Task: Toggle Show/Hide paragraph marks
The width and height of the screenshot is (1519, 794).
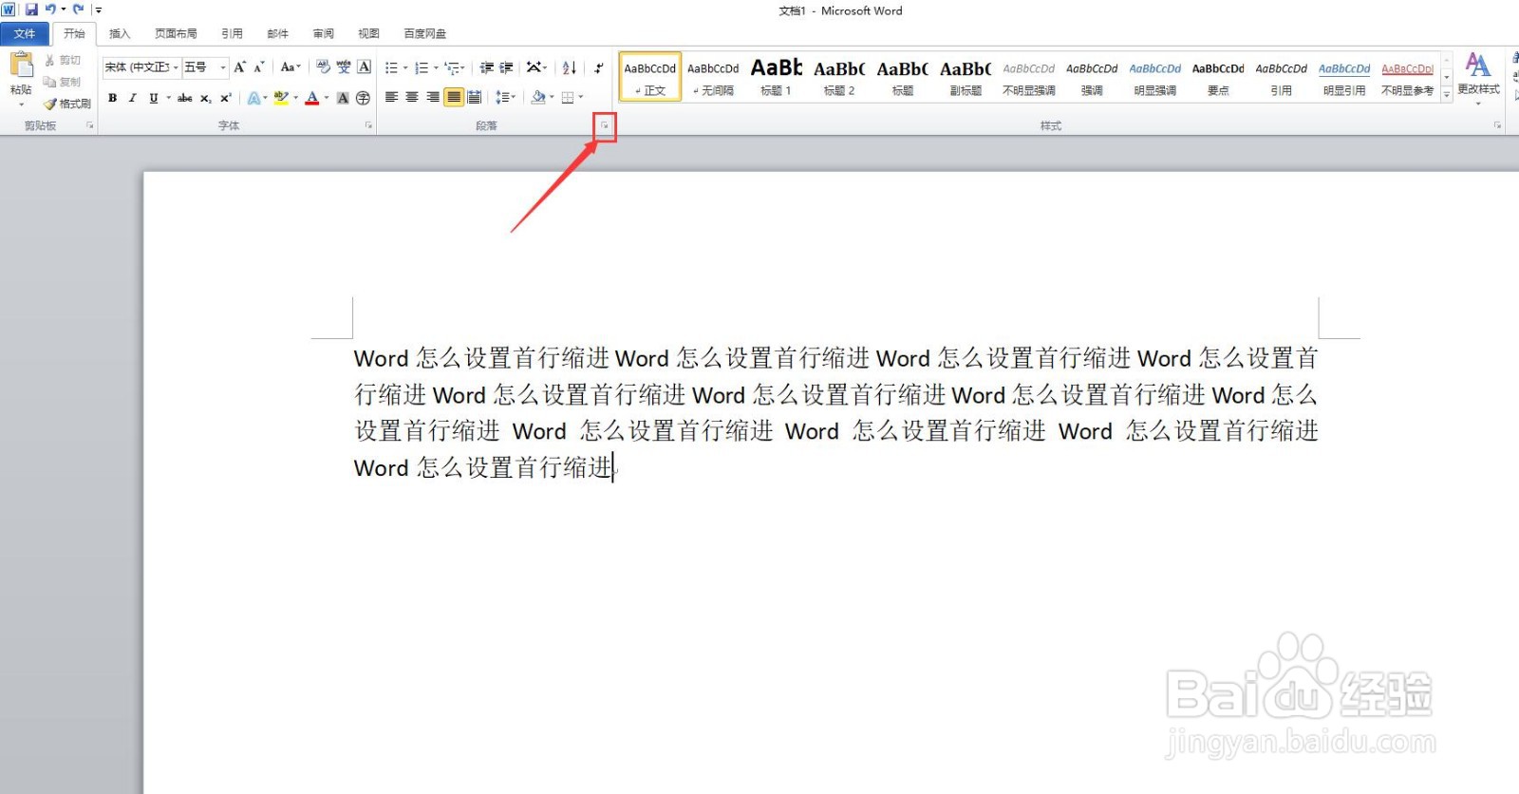Action: pos(598,67)
